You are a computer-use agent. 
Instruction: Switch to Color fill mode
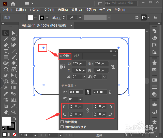click(x=5, y=135)
